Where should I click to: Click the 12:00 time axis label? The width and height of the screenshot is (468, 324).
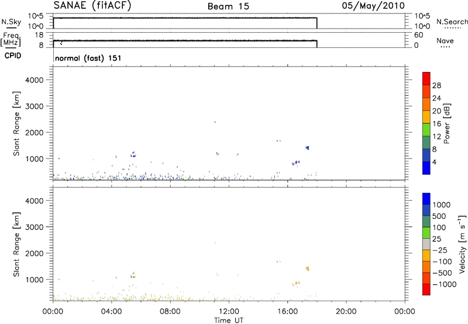229,312
